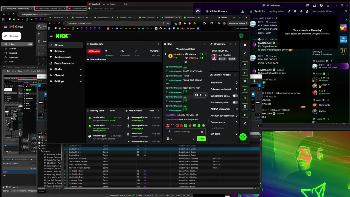Click the info icon in Kick right rail
The width and height of the screenshot is (350, 197).
245,45
